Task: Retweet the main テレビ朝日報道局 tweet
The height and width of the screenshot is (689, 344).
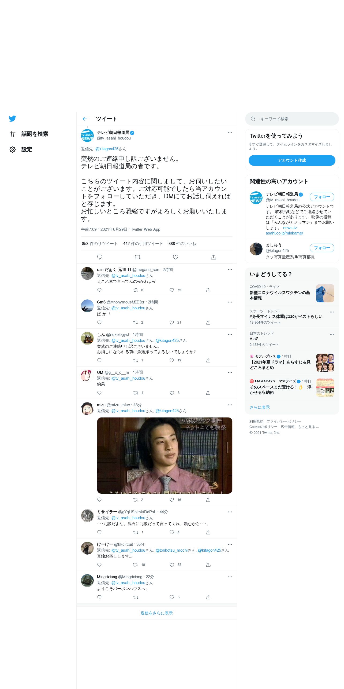Action: pyautogui.click(x=138, y=257)
